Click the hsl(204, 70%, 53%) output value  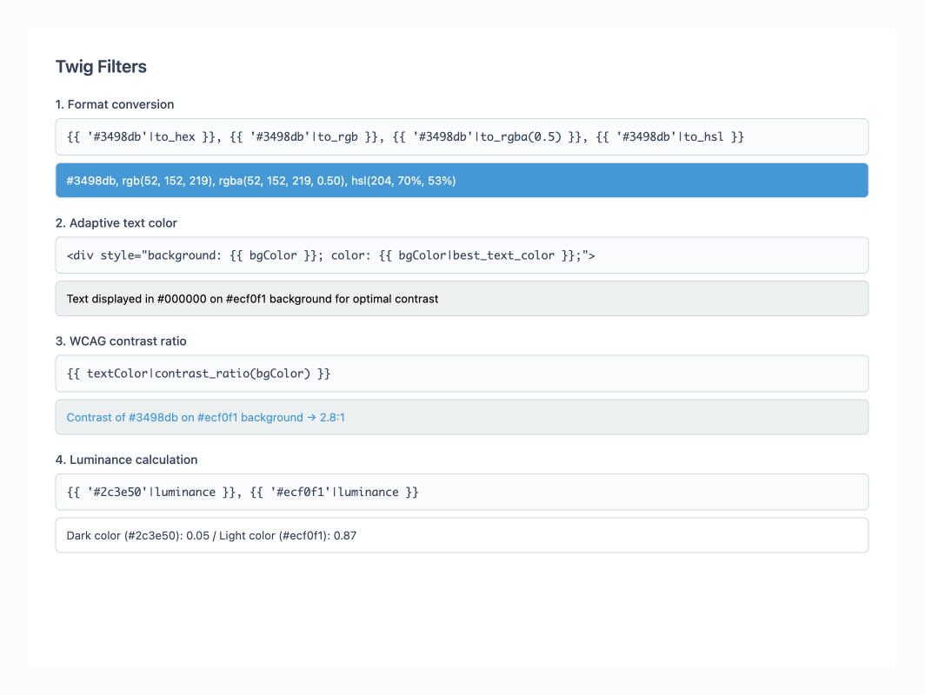tap(403, 181)
